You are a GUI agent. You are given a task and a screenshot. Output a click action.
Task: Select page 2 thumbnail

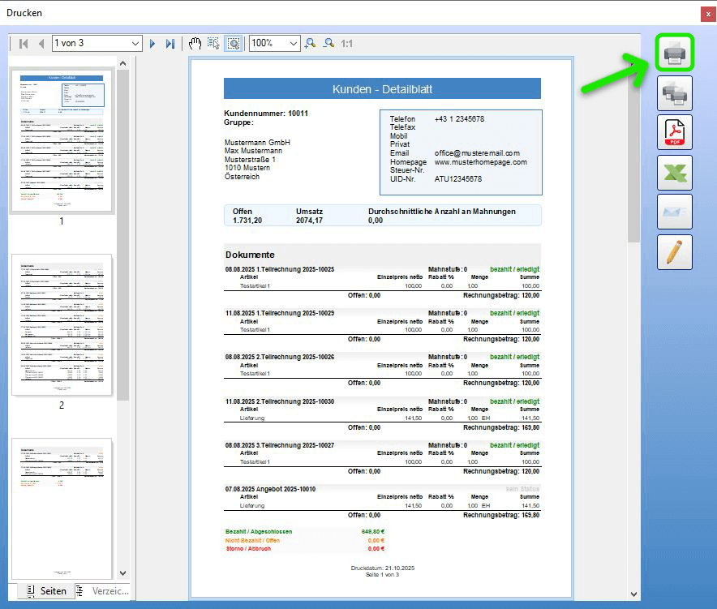tap(61, 325)
